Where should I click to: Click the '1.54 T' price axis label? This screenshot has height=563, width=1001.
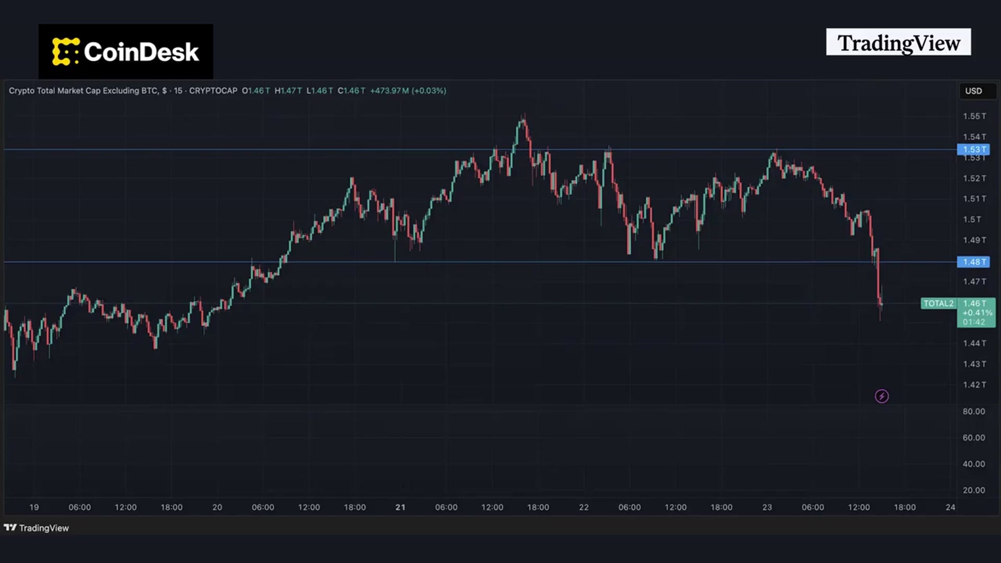(x=974, y=137)
